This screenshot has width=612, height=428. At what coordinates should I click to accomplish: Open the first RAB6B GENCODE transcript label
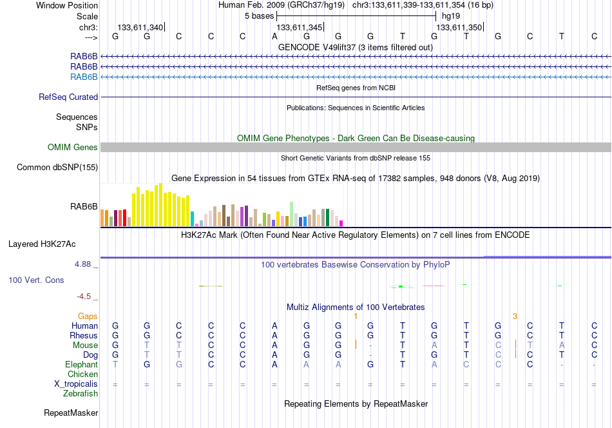click(84, 57)
